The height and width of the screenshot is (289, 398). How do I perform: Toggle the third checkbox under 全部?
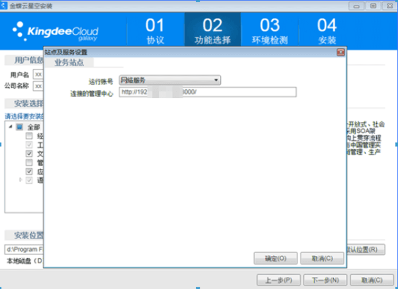tap(29, 154)
